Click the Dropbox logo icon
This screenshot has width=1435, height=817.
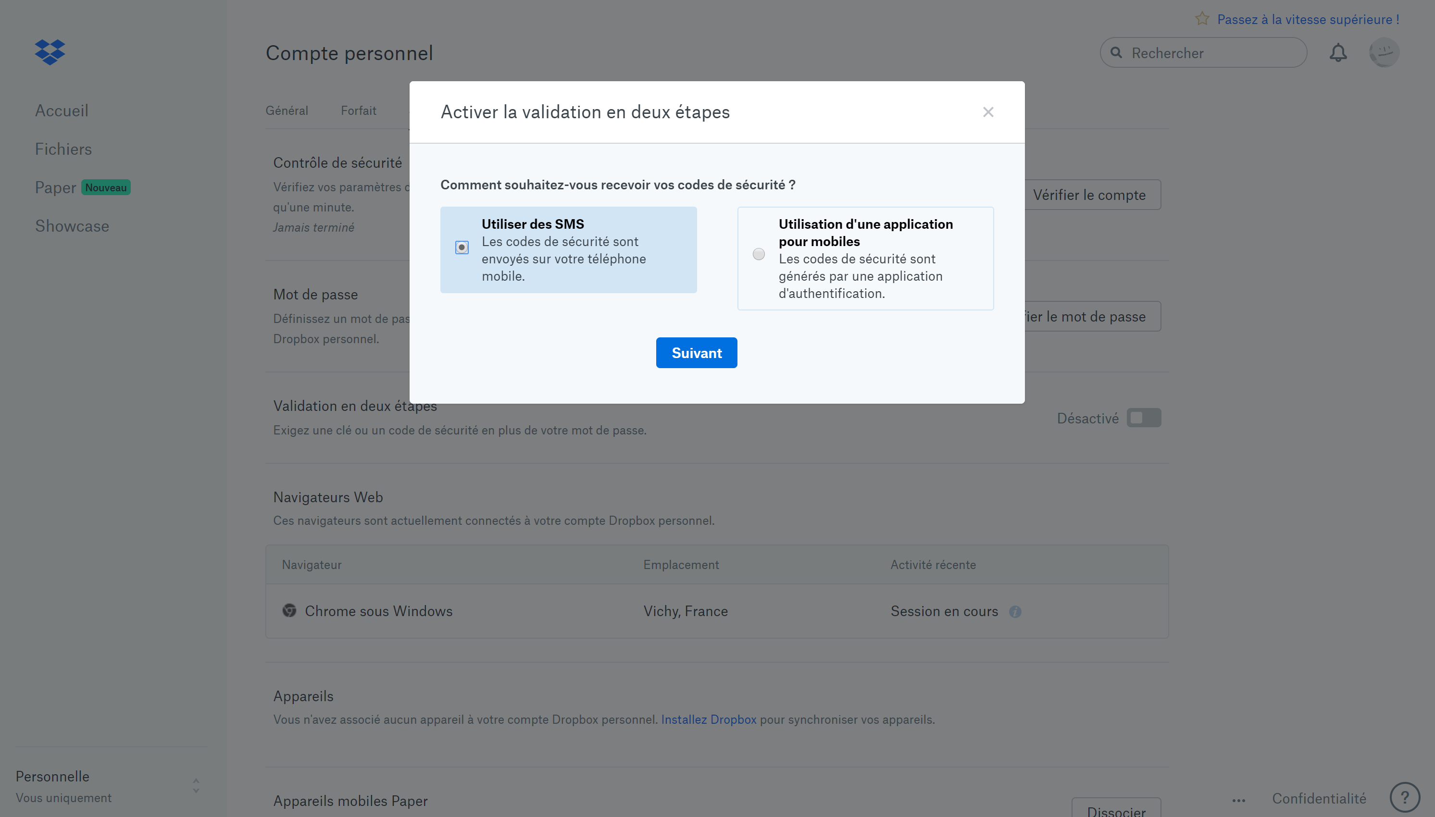coord(50,52)
